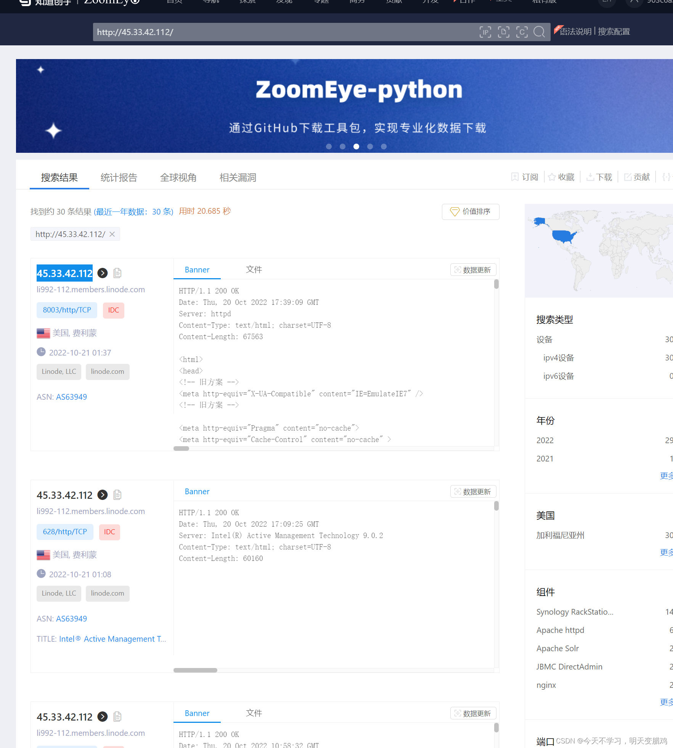
Task: Click the 贡献 contribute edit icon
Action: [x=628, y=177]
